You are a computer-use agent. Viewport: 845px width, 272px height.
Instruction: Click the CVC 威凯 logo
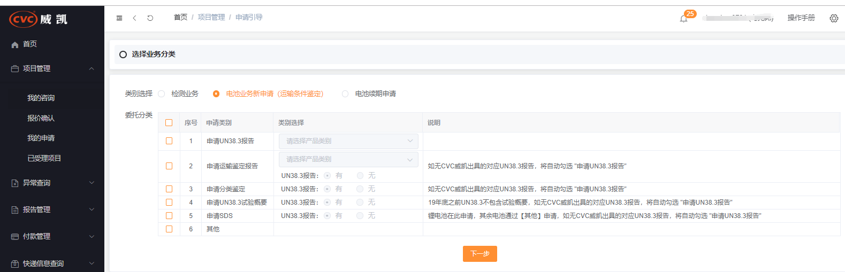[38, 19]
